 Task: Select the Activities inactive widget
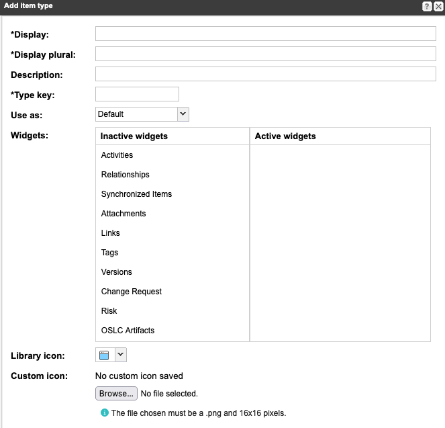[117, 155]
